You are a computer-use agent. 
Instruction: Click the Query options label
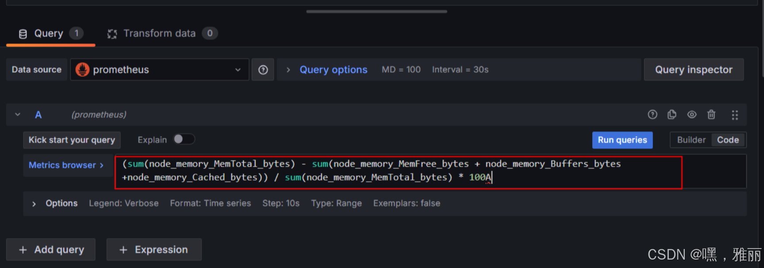(333, 70)
